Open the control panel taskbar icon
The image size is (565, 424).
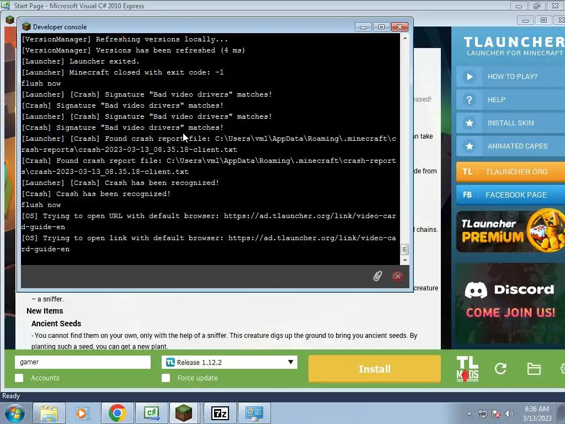tap(254, 413)
